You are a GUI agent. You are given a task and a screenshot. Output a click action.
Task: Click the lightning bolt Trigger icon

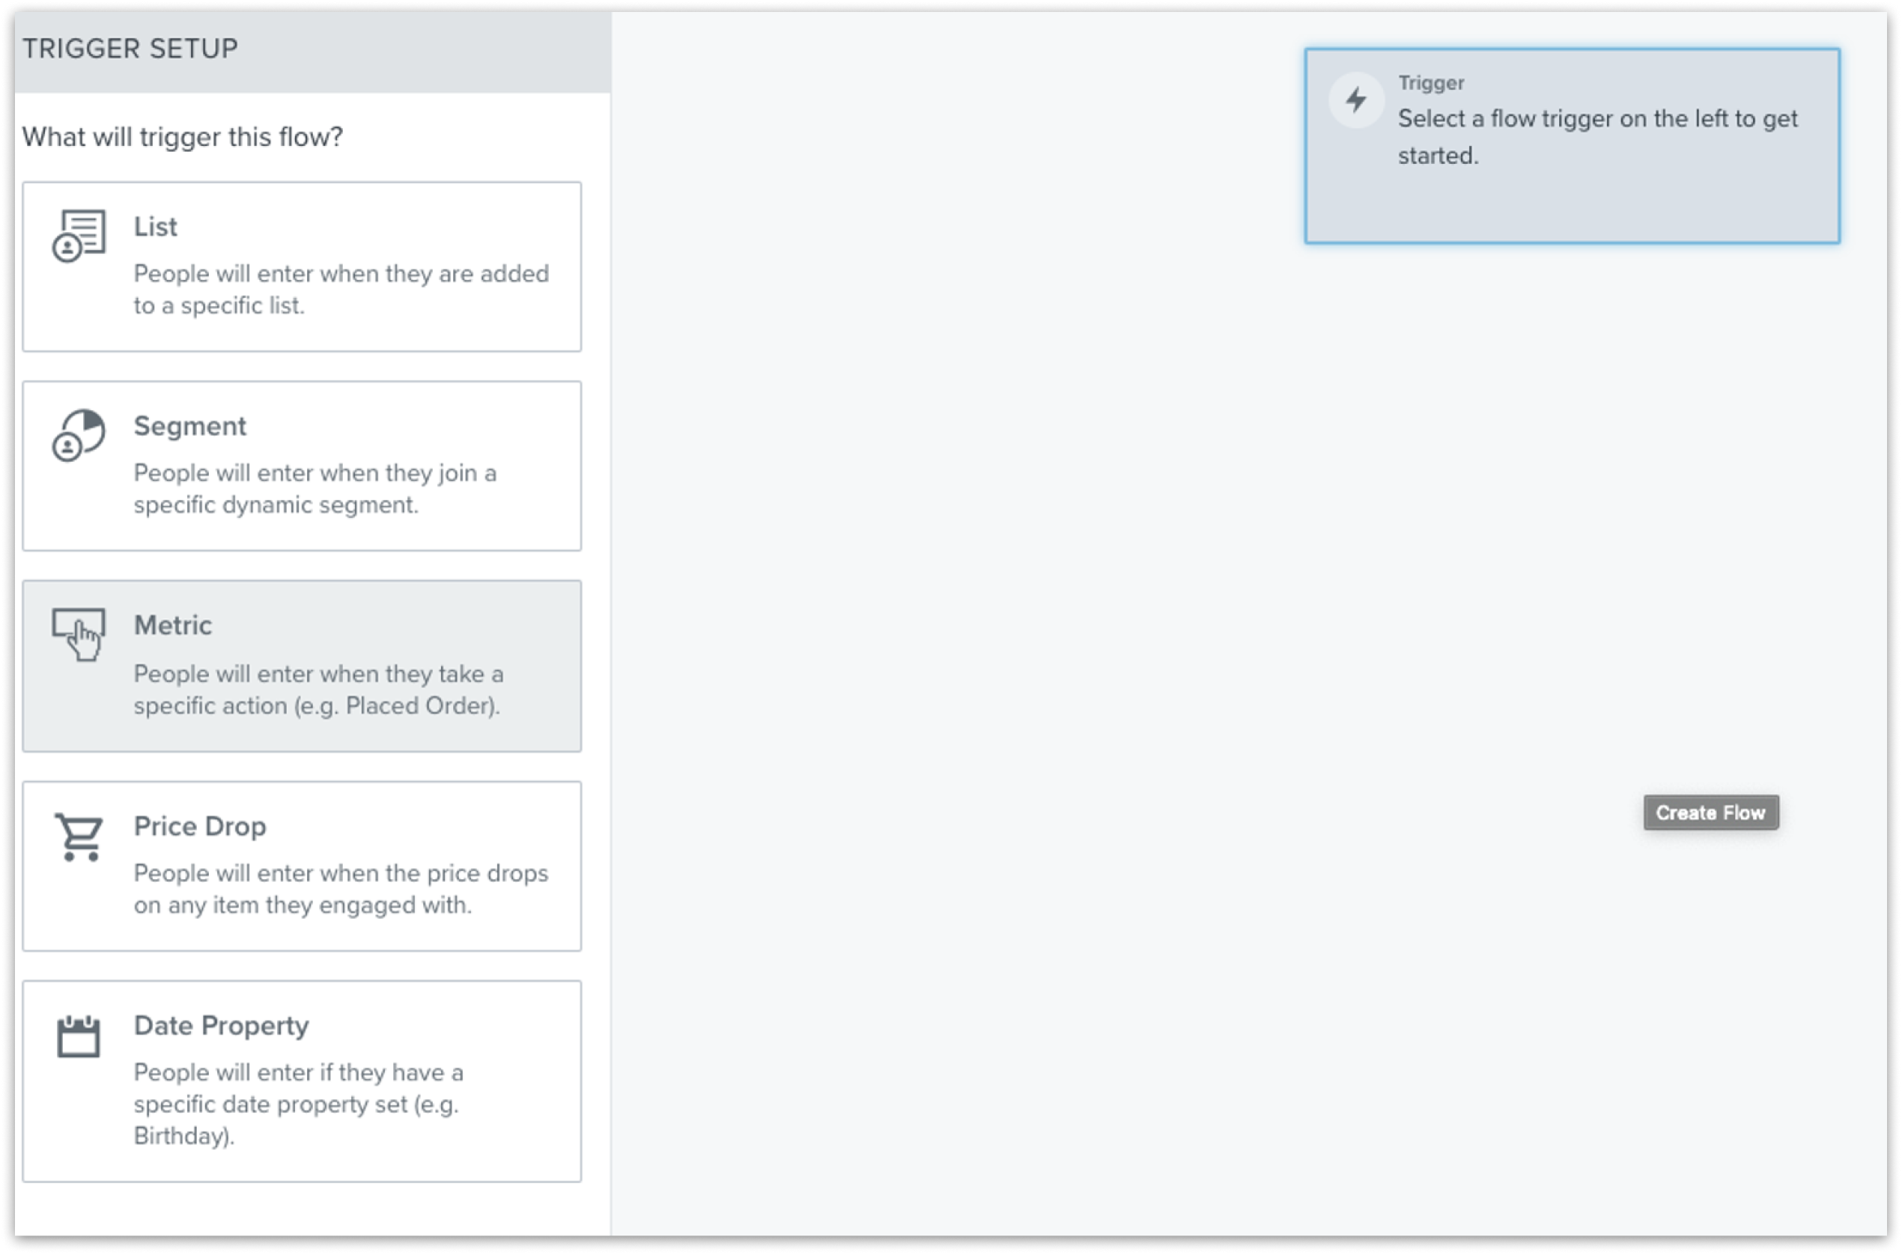(x=1356, y=100)
